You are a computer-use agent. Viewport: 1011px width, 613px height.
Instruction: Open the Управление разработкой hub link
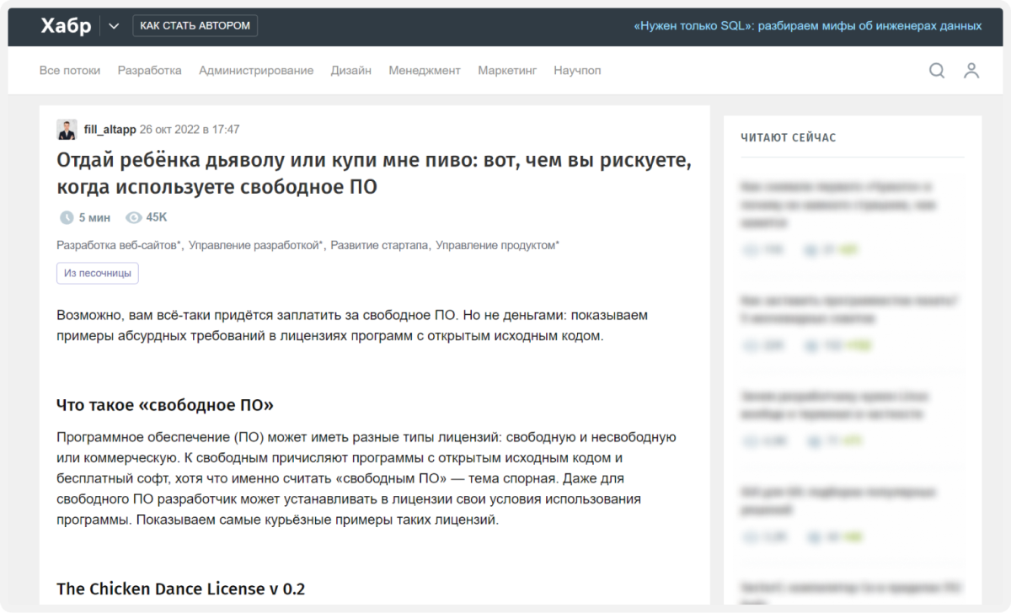[256, 245]
